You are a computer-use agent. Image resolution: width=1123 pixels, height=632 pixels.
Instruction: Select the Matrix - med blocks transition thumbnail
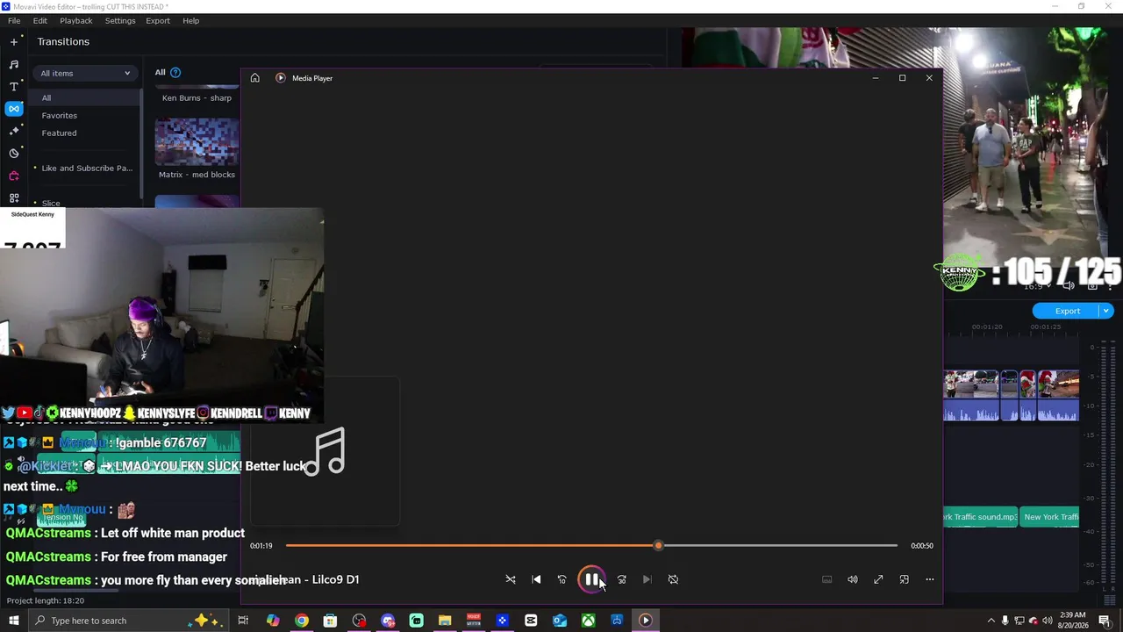pyautogui.click(x=197, y=141)
